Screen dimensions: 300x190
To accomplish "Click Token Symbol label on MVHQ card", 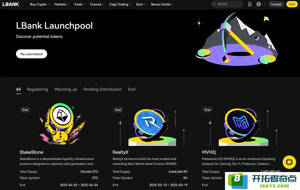I will [x=212, y=178].
